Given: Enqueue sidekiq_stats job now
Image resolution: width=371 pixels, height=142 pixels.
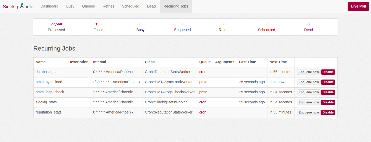Looking at the screenshot, I should (x=309, y=102).
